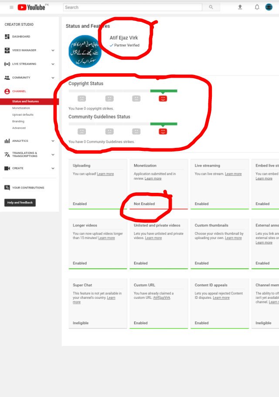This screenshot has width=279, height=397.
Task: Click Learn more in Custom thumbnails card
Action: (233, 238)
